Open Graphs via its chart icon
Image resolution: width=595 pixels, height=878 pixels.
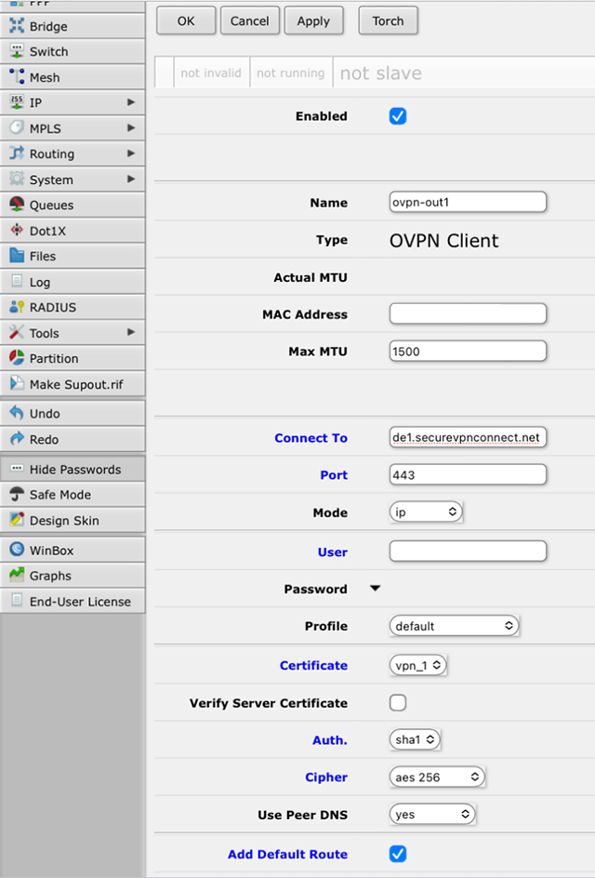tap(17, 575)
